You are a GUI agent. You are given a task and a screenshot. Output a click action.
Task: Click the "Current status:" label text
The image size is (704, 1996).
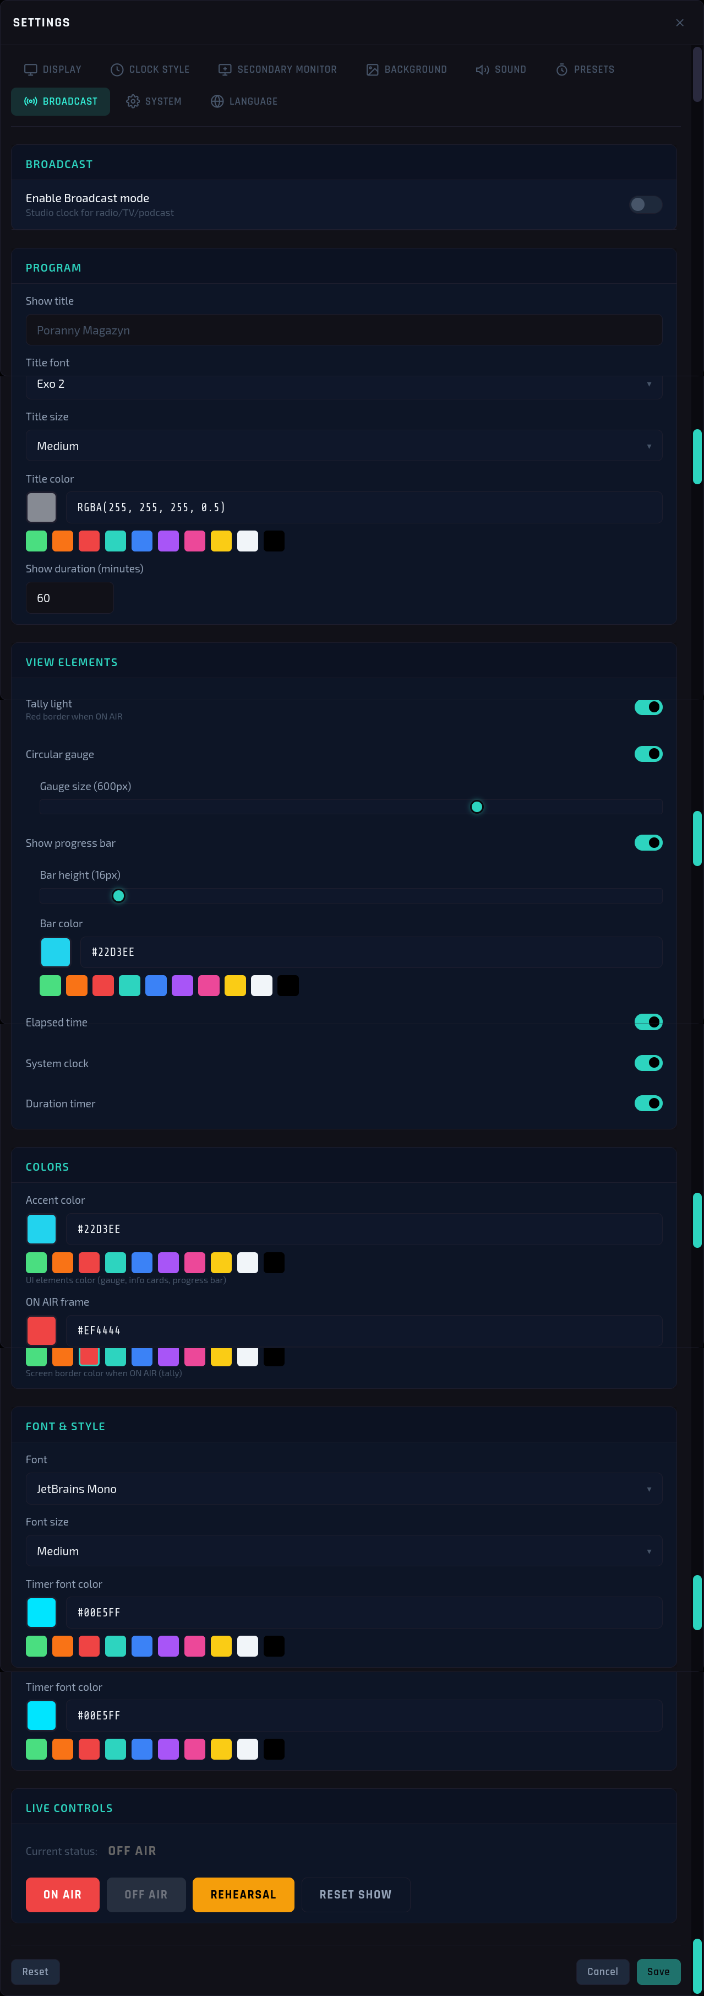click(61, 1851)
